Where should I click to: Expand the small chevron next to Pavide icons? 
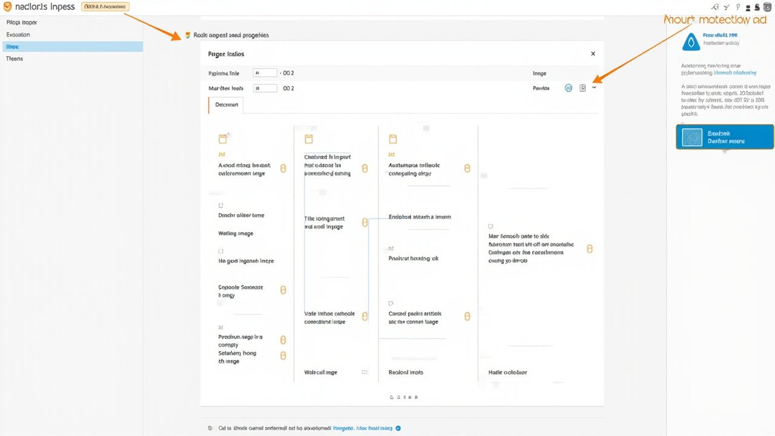coord(594,88)
